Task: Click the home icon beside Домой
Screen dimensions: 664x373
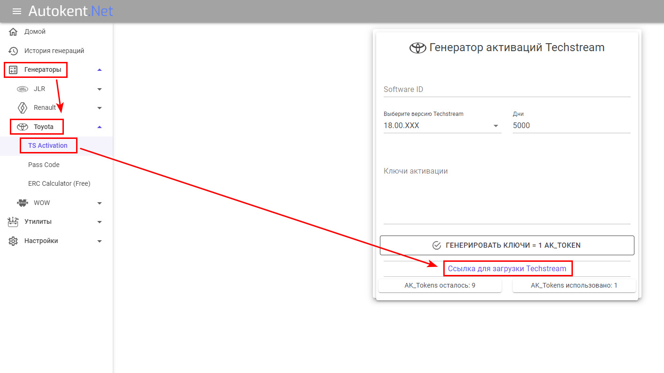Action: pyautogui.click(x=13, y=32)
